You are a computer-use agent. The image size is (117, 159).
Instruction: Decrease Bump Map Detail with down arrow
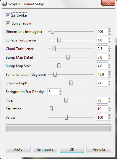pos(110,59)
